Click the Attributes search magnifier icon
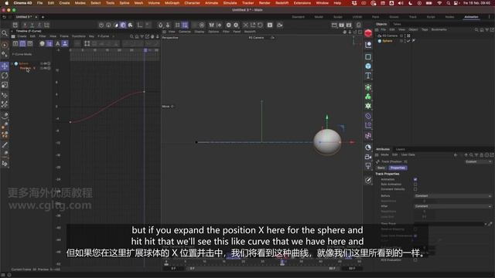The image size is (495, 278). click(471, 154)
